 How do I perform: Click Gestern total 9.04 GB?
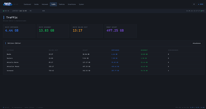(x=85, y=58)
